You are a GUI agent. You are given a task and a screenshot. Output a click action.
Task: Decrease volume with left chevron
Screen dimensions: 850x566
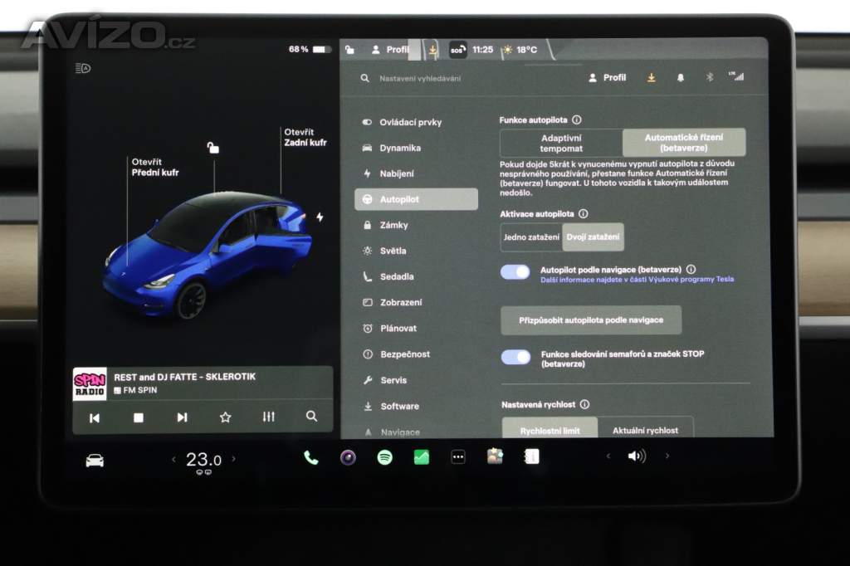coord(608,456)
